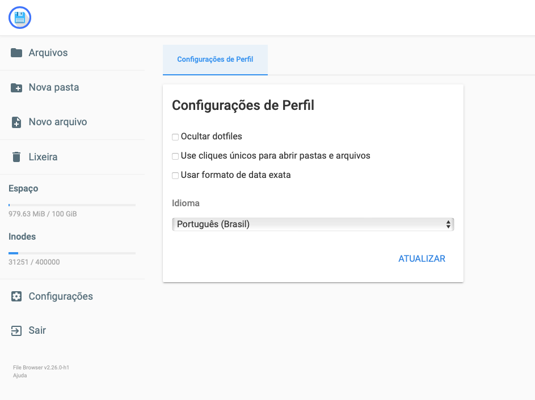
Task: Click the Espaço usage progress bar
Action: [x=71, y=205]
